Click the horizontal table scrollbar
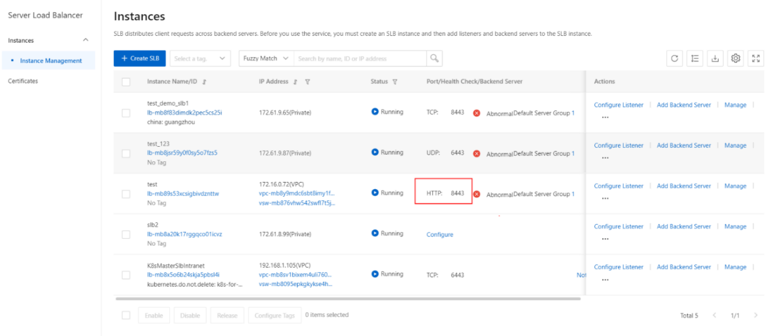 347,299
